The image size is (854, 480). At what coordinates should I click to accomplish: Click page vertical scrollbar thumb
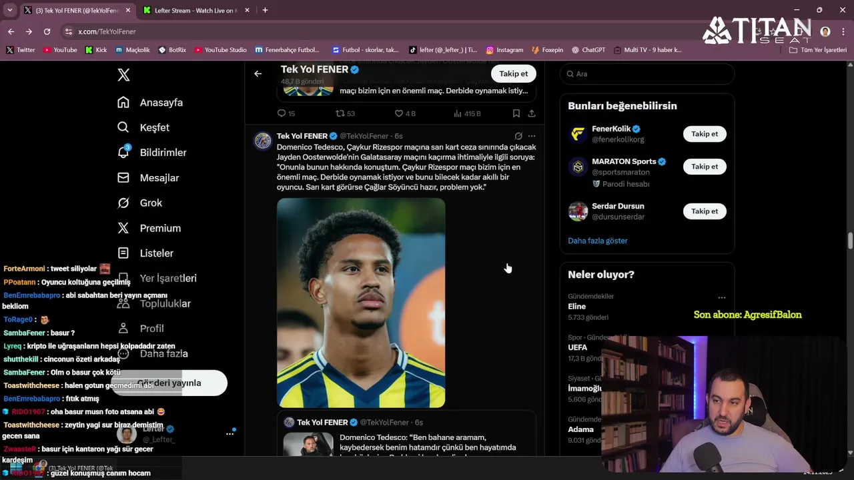pyautogui.click(x=850, y=241)
